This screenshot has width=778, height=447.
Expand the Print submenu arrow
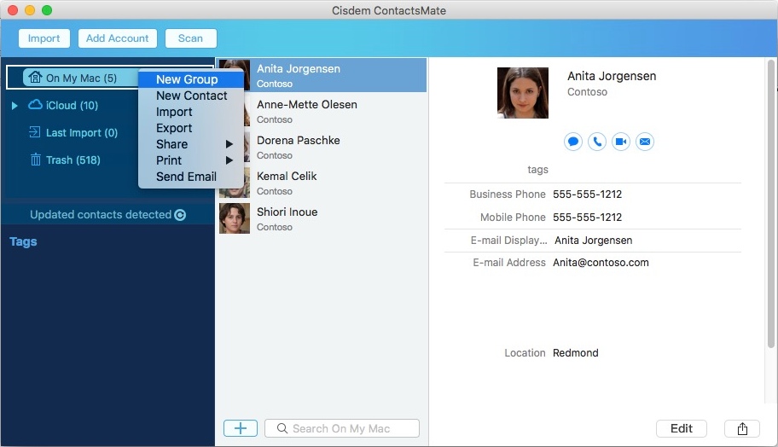[x=229, y=160]
